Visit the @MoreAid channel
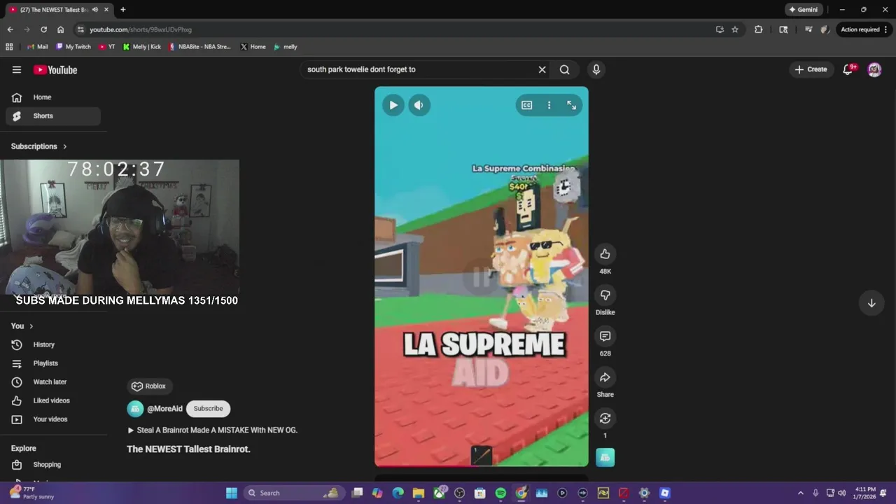The image size is (896, 504). click(x=164, y=409)
